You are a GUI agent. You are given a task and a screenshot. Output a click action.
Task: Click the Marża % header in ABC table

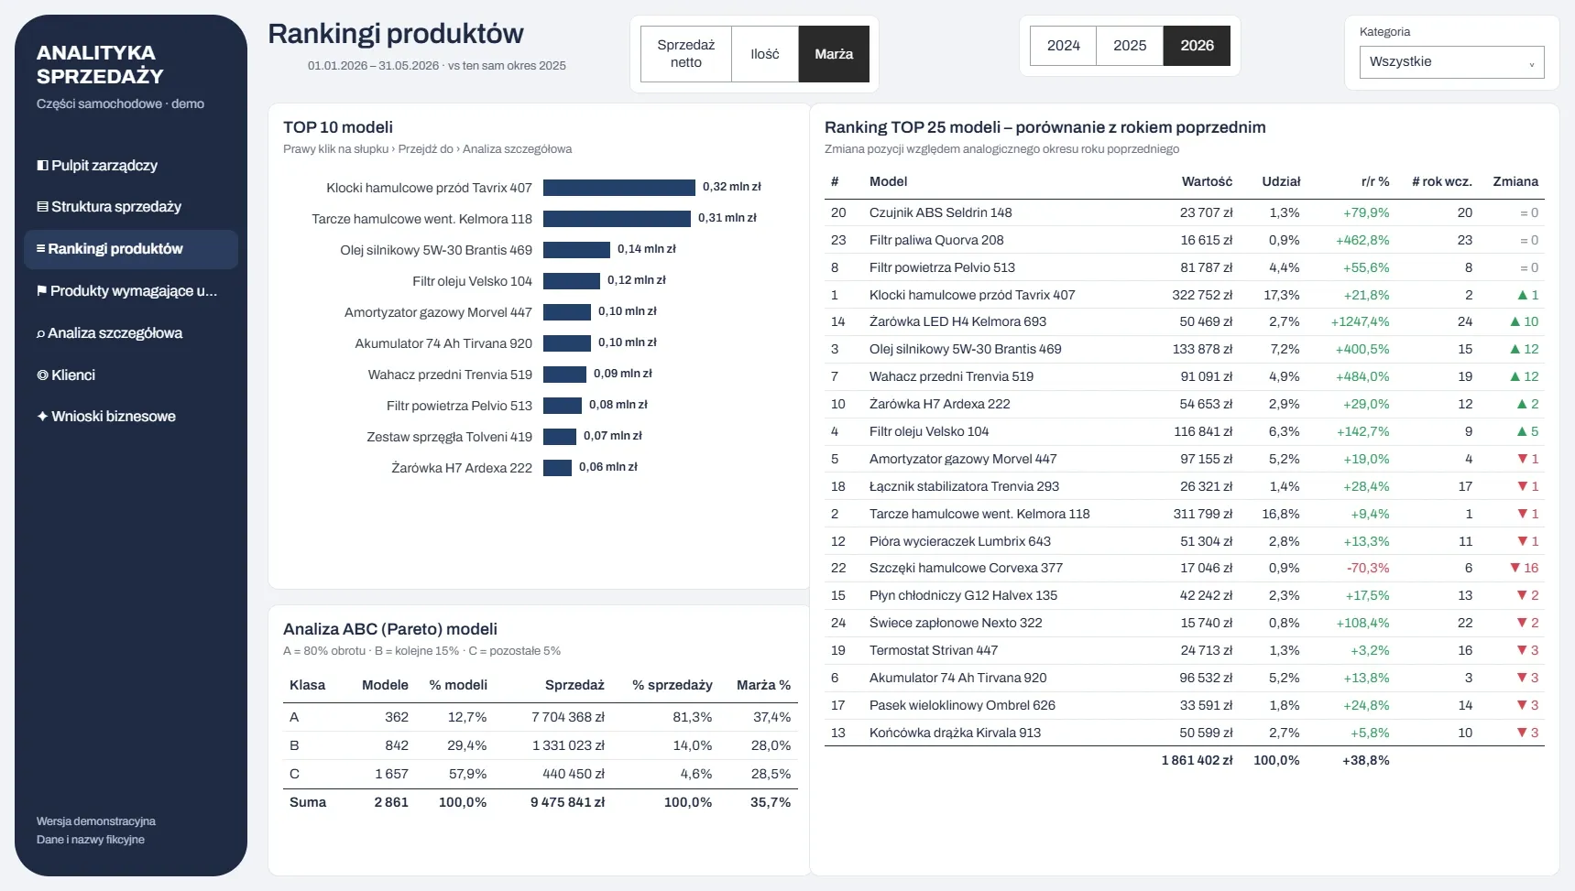coord(763,685)
